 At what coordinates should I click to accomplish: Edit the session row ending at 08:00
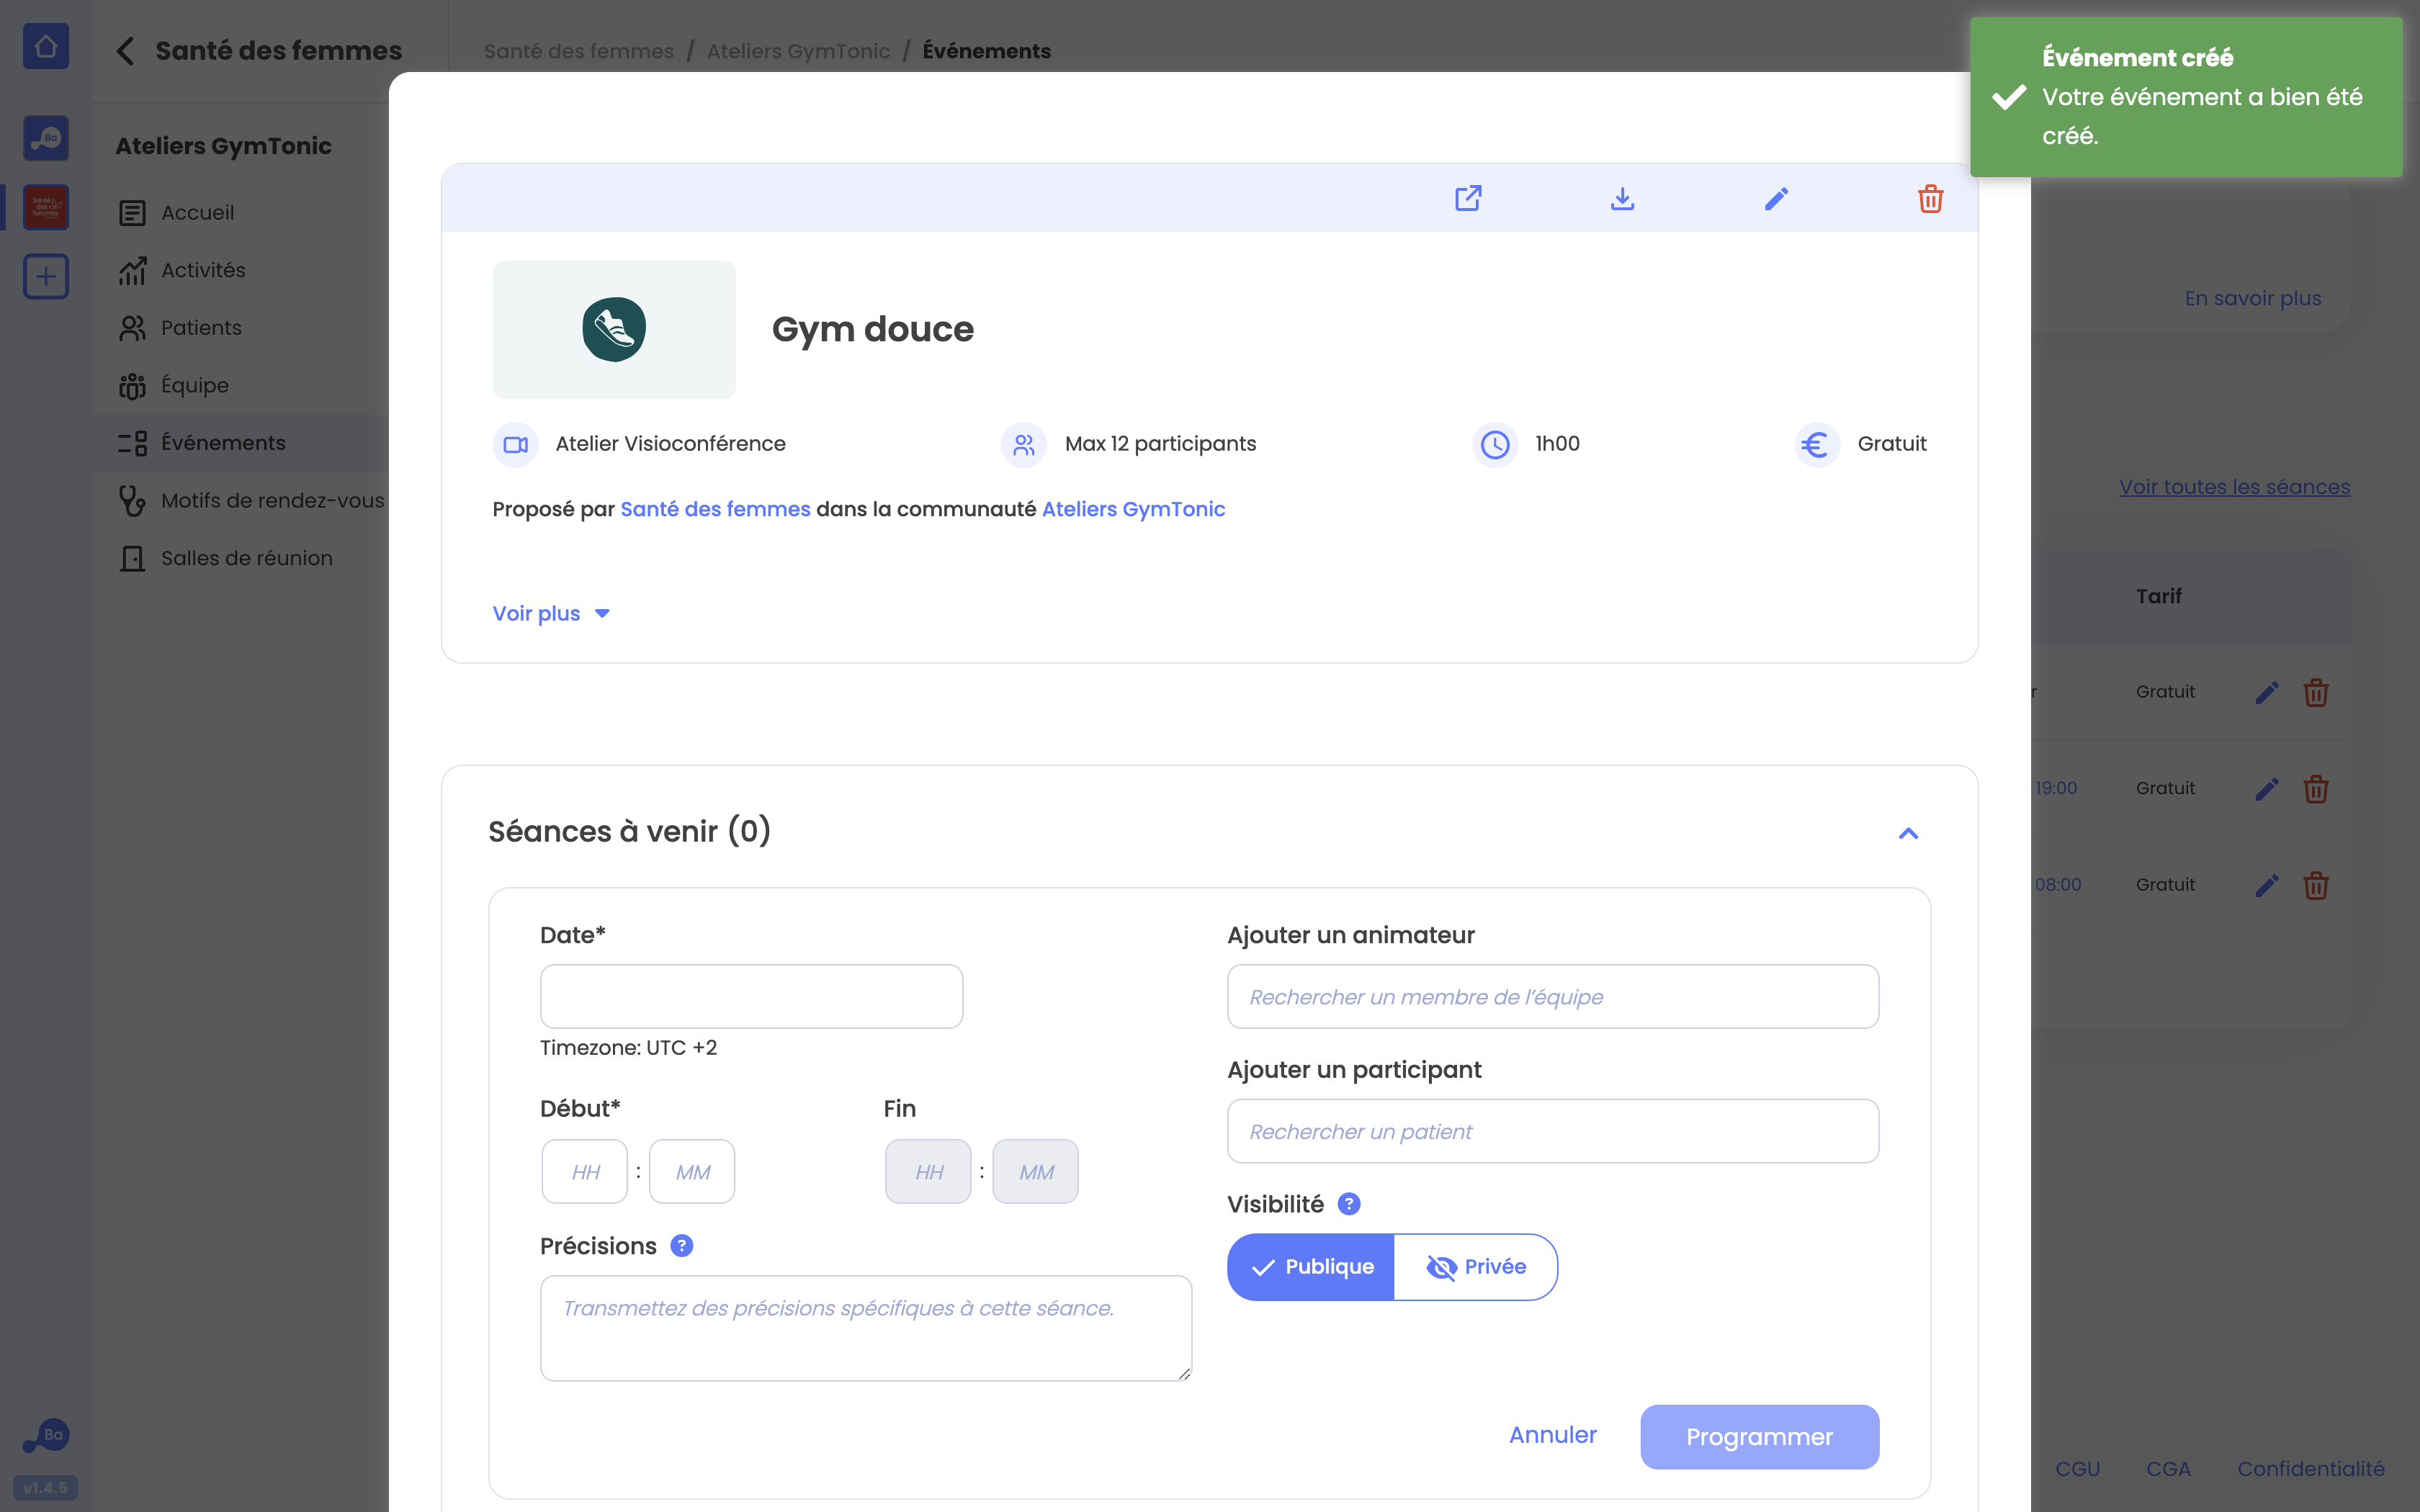coord(2267,885)
